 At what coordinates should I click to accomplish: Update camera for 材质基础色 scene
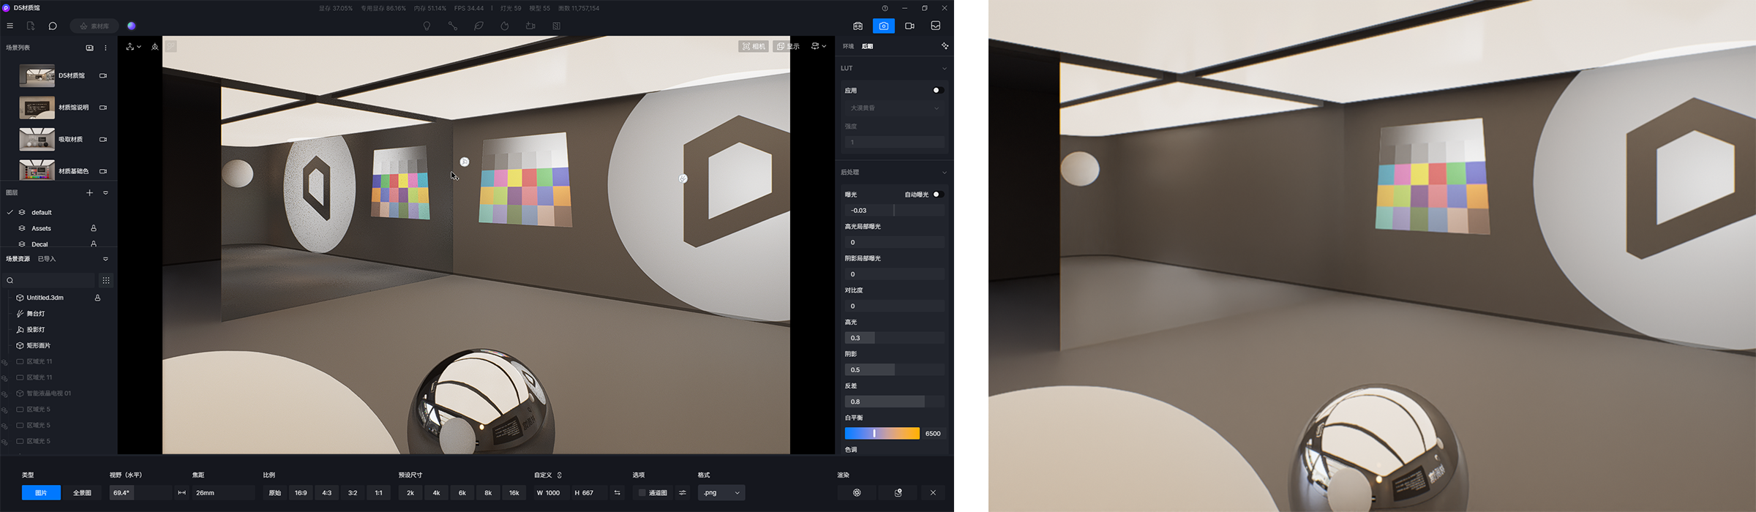[103, 171]
